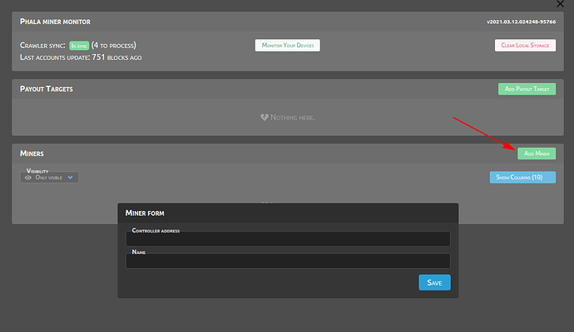The width and height of the screenshot is (574, 332).
Task: Click the eye icon in Visibility selector
Action: point(28,178)
